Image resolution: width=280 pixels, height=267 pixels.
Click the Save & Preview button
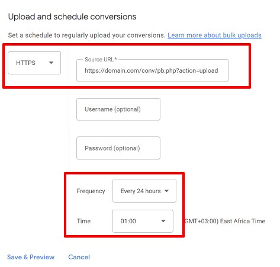pyautogui.click(x=31, y=257)
